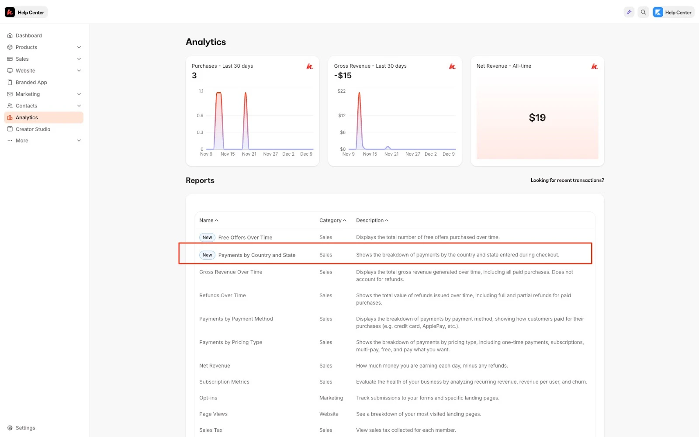Expand the Products menu chevron
This screenshot has height=437, width=699.
(79, 47)
